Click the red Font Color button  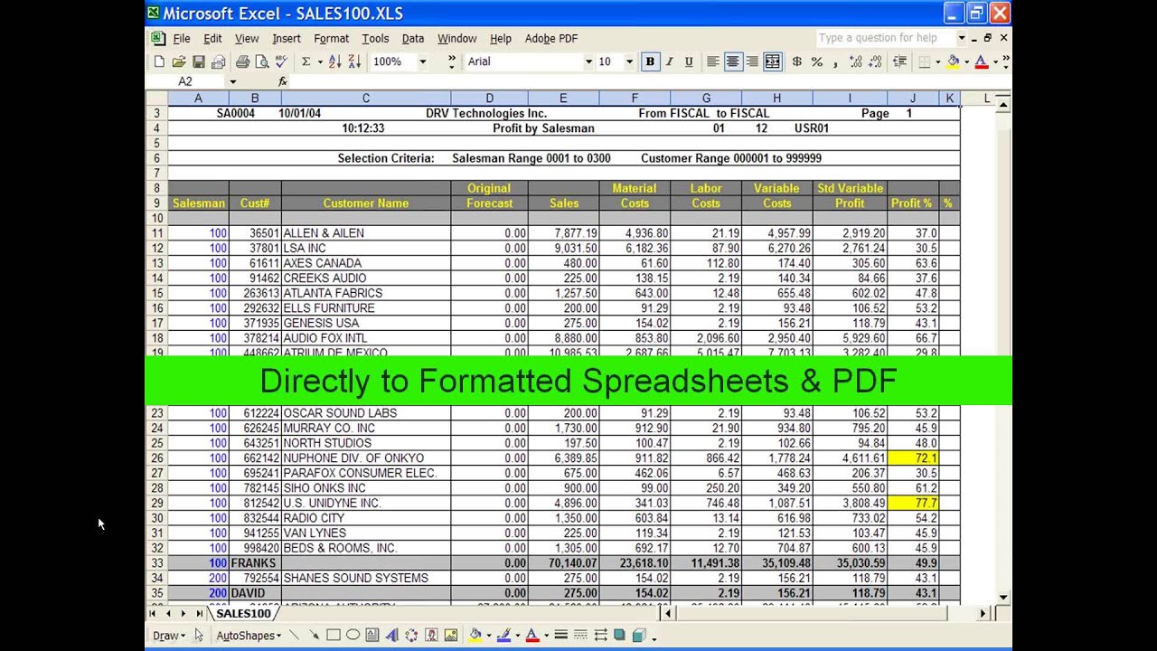[981, 61]
